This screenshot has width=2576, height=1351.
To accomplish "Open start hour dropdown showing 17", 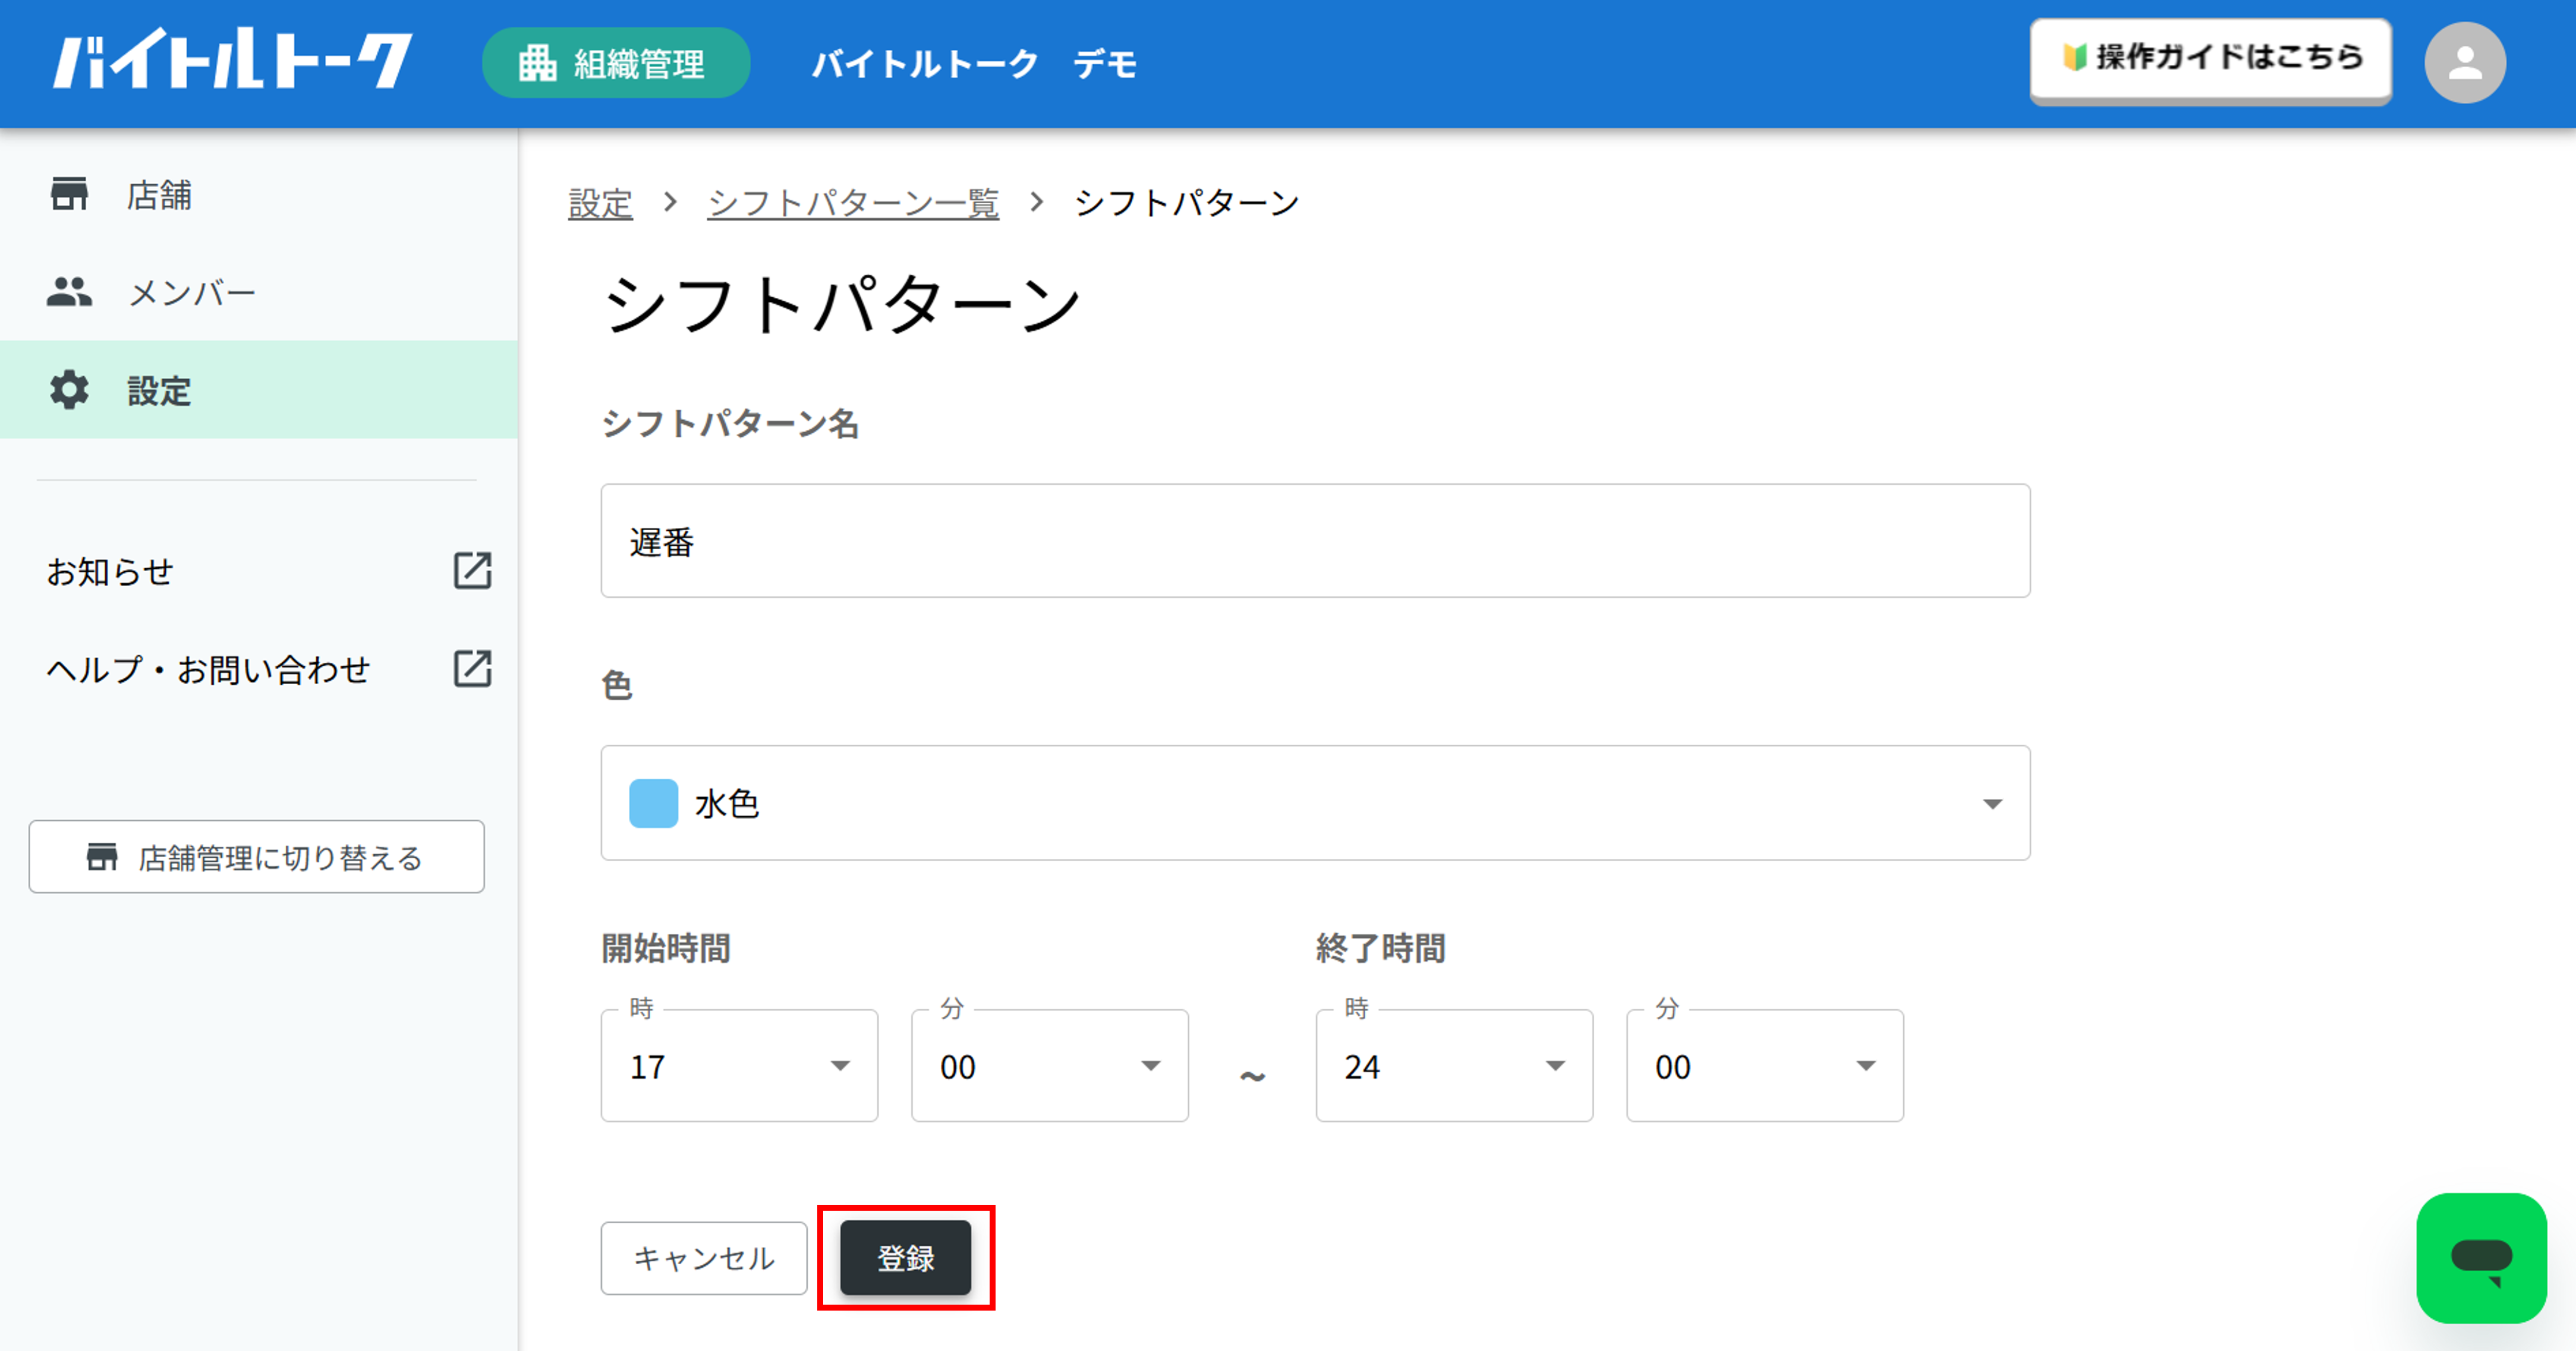I will click(x=739, y=1066).
